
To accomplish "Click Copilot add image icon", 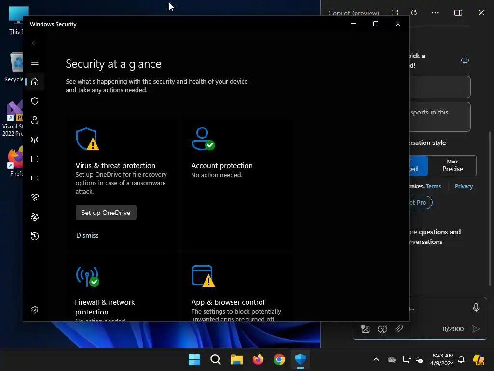I will [365, 329].
